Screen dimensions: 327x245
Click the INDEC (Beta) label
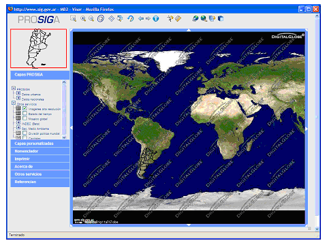pos(31,124)
